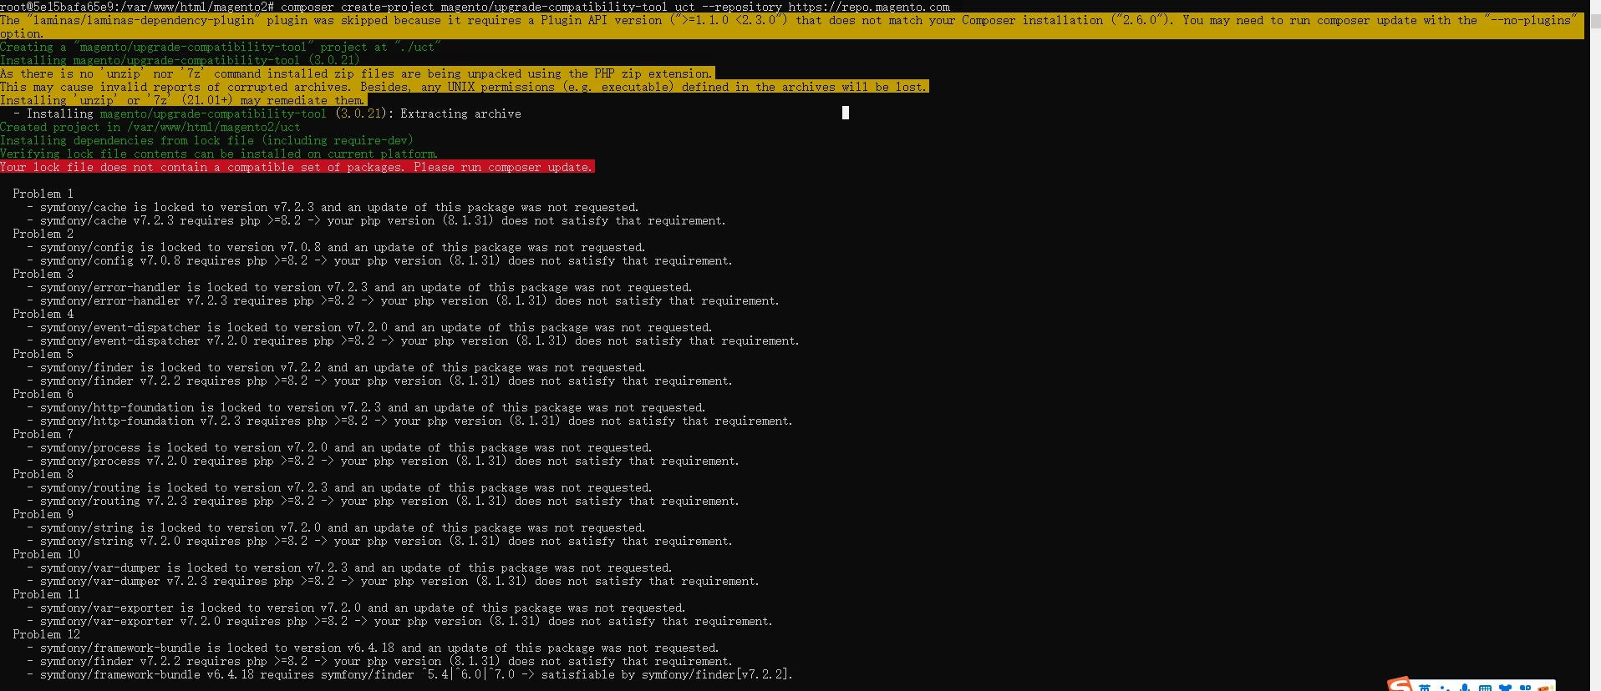
Task: Click the "Problem 9" heading
Action: (43, 514)
